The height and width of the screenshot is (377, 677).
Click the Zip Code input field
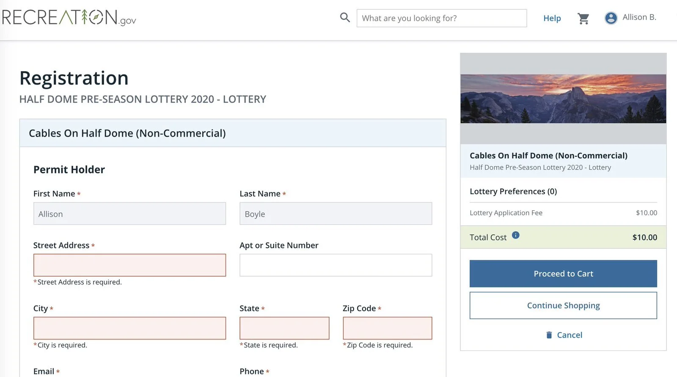387,328
